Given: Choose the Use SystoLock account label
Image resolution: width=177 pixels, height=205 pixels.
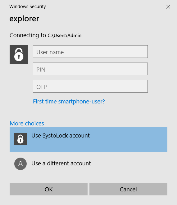Looking at the screenshot, I should click(61, 136).
